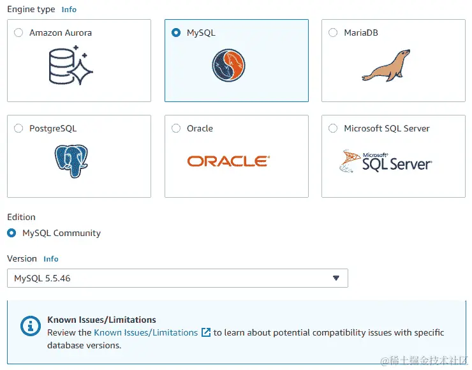Screen dimensions: 472x370
Task: Select the MySQL engine radio button
Action: (x=176, y=33)
